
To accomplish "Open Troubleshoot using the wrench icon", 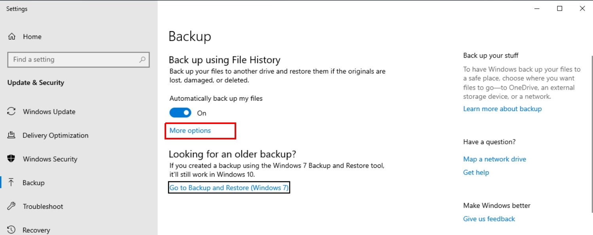I will click(11, 206).
